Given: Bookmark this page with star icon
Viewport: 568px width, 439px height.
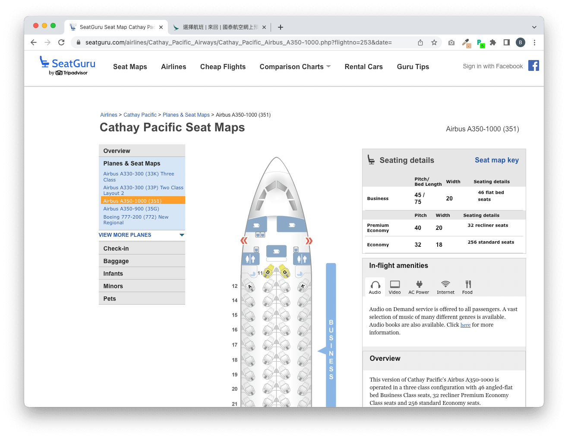Looking at the screenshot, I should 434,42.
